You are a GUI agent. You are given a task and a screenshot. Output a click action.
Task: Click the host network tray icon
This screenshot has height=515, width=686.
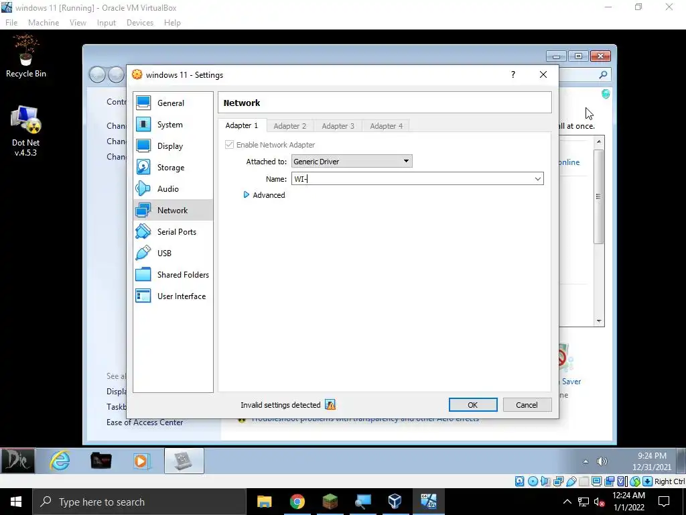coord(584,502)
